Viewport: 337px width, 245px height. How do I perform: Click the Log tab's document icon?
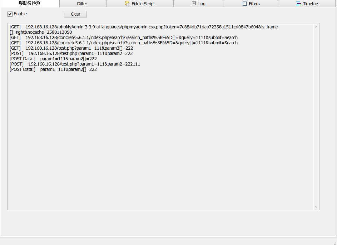click(194, 4)
